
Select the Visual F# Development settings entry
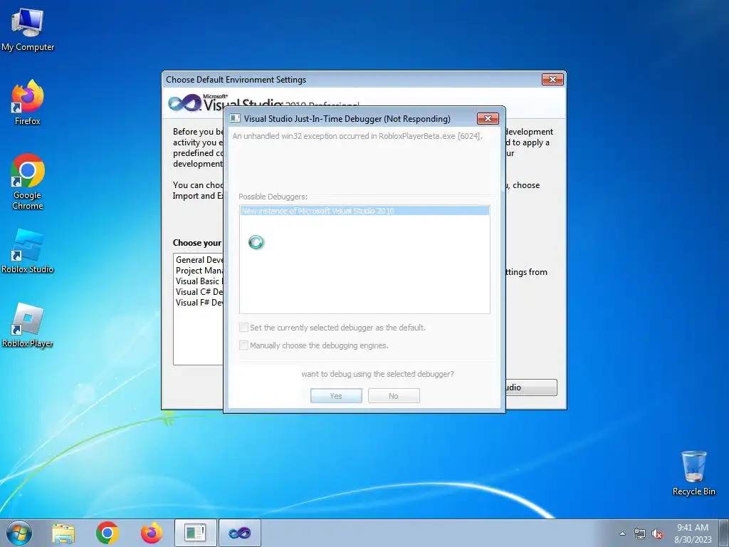pos(199,302)
